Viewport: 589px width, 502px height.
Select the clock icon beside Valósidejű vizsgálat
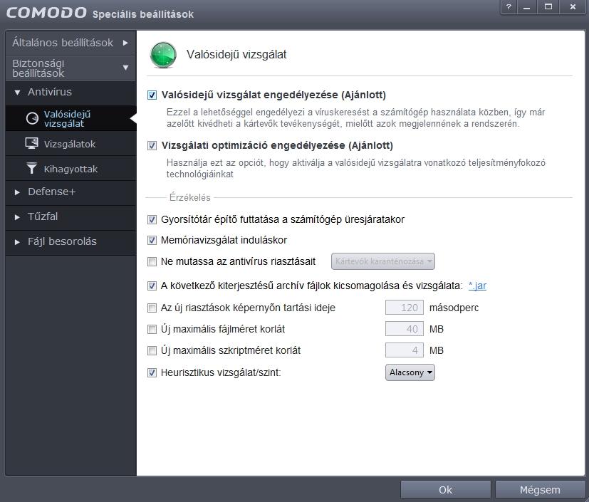(x=32, y=119)
